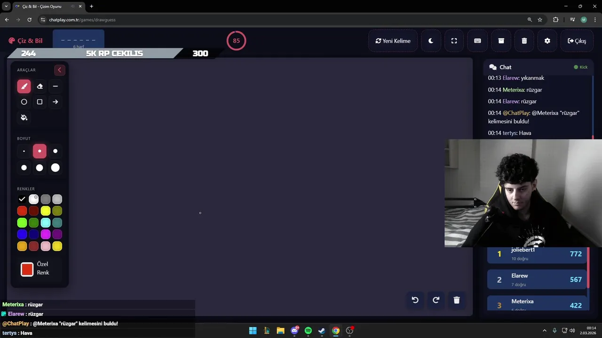The height and width of the screenshot is (338, 602).
Task: Click the Çıkış exit button
Action: [577, 41]
